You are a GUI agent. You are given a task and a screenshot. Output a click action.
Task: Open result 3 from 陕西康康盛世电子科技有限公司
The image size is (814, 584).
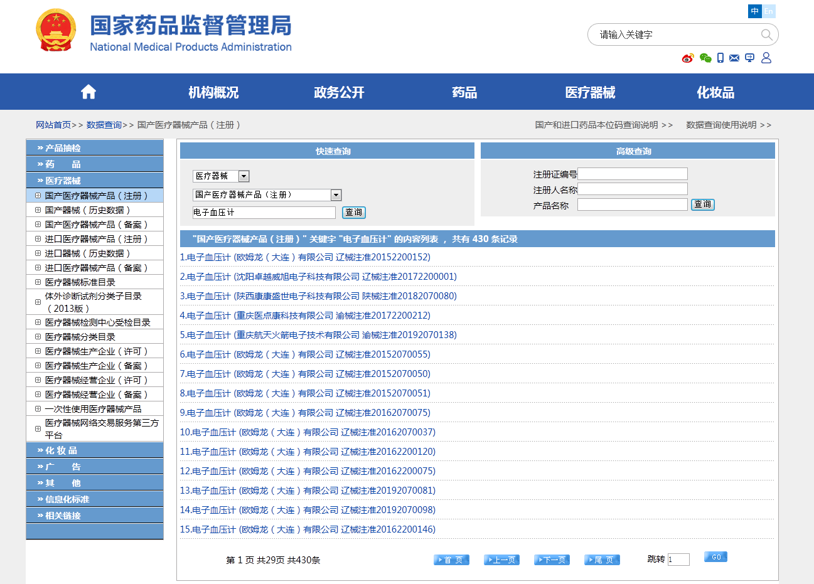tap(318, 296)
